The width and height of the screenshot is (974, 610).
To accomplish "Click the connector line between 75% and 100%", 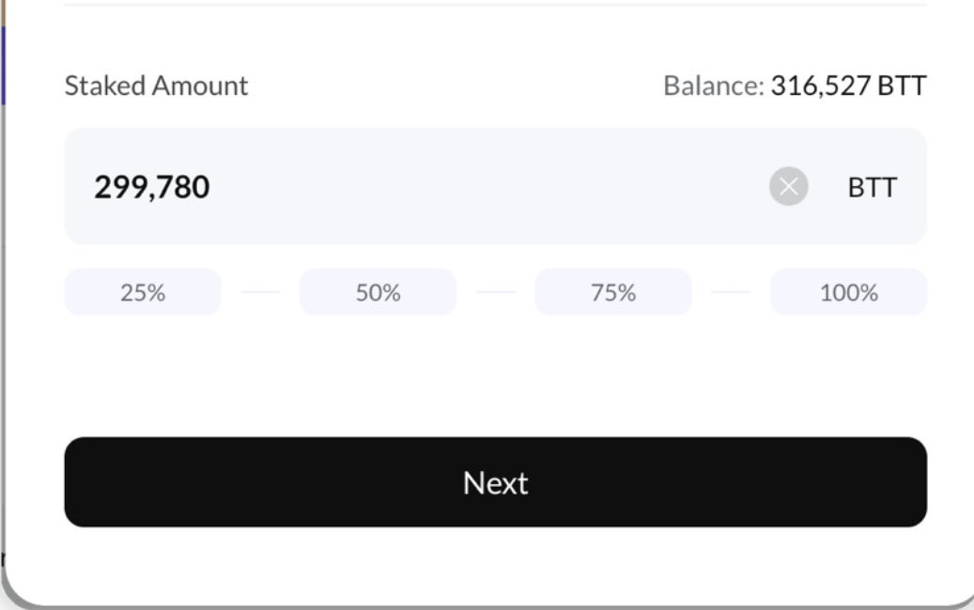I will pos(731,292).
